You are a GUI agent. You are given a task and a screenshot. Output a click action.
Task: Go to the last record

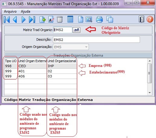coord(32,20)
